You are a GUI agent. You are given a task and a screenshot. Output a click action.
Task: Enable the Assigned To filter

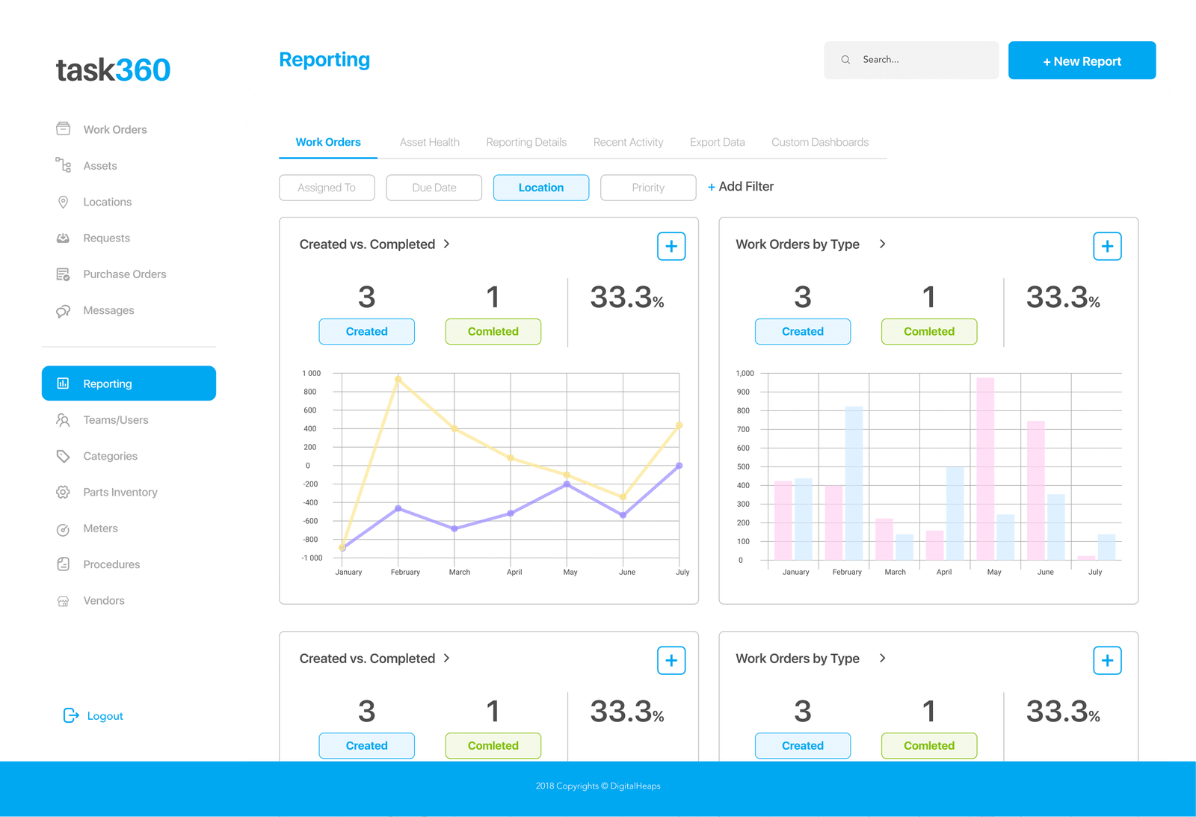(327, 188)
